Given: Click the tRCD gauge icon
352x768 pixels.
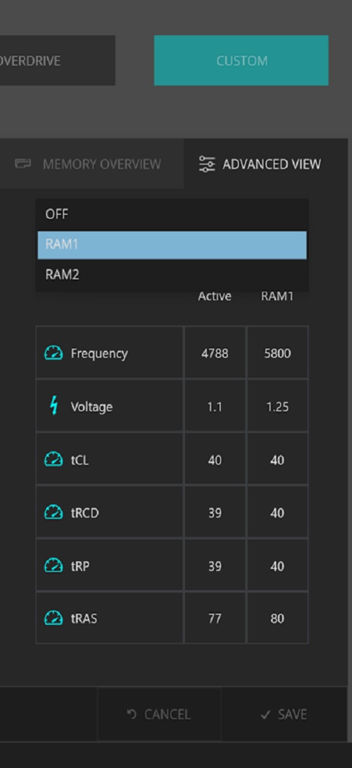Looking at the screenshot, I should [54, 512].
